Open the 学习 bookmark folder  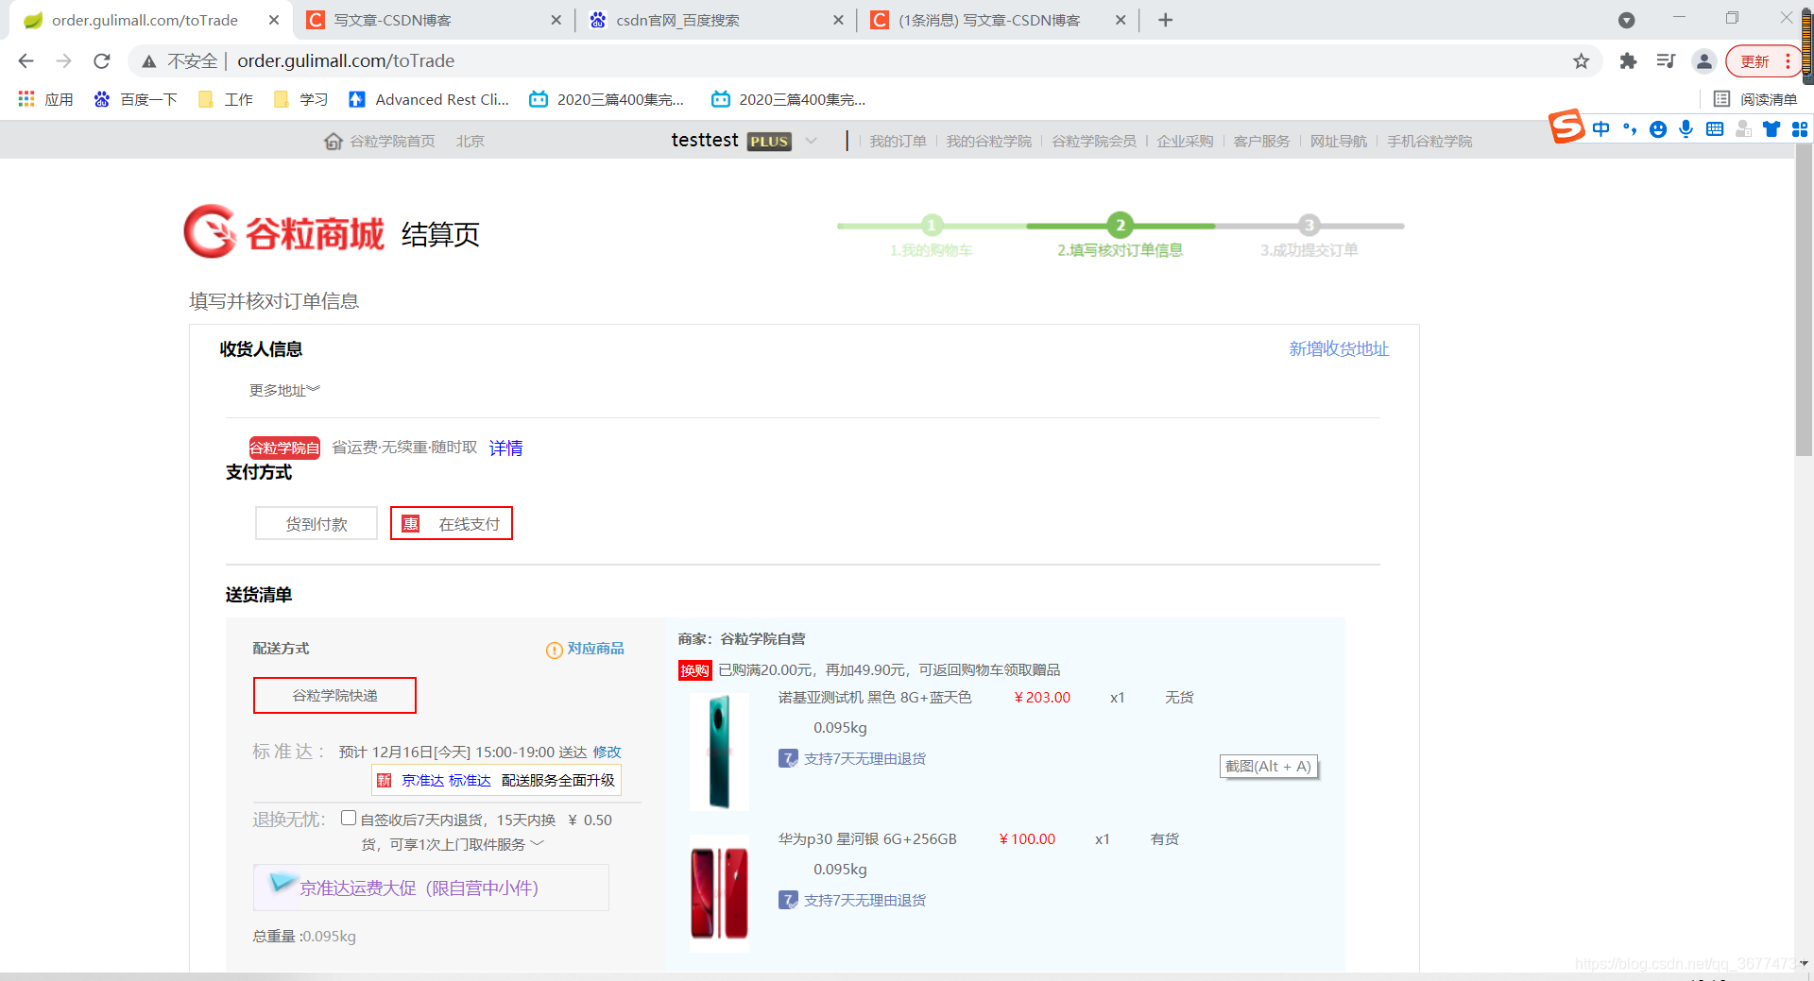coord(300,99)
